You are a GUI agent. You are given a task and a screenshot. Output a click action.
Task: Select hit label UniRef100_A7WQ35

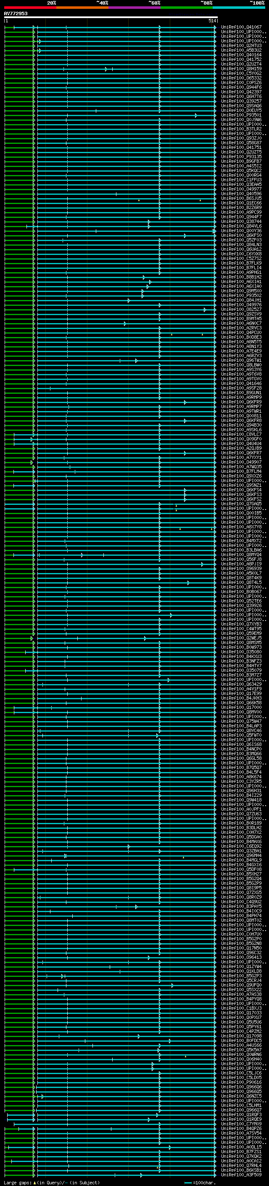tap(241, 467)
